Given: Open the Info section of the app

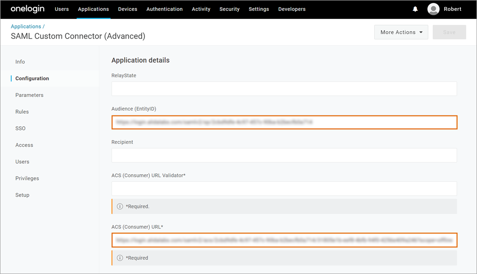Looking at the screenshot, I should click(x=20, y=62).
